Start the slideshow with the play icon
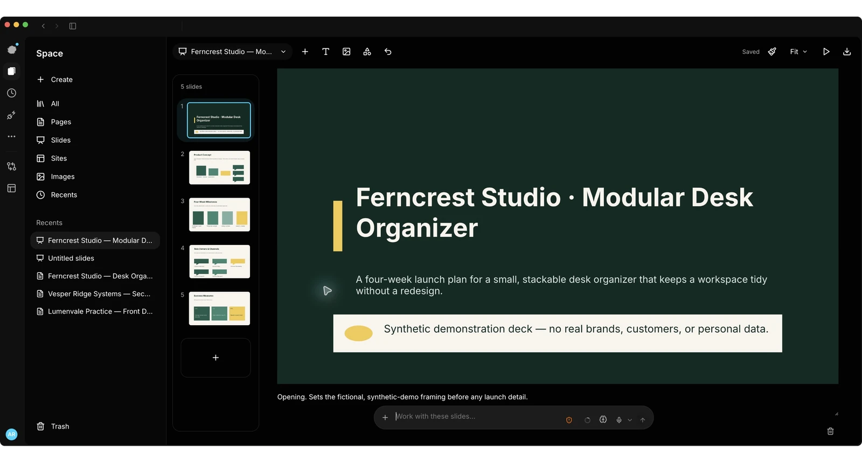The image size is (862, 463). (x=826, y=52)
